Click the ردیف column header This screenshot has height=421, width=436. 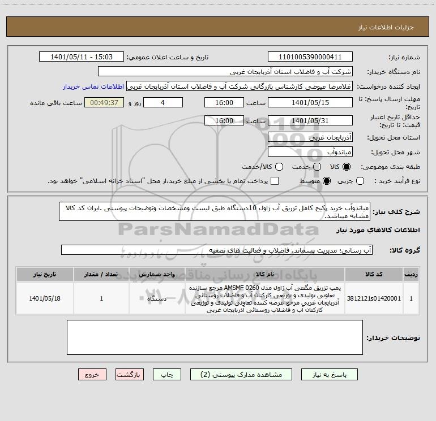tap(411, 274)
